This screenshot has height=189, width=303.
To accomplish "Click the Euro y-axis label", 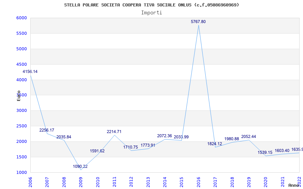I will (19, 96).
